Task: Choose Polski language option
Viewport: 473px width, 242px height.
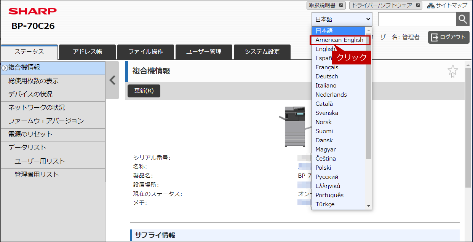Action: point(339,168)
